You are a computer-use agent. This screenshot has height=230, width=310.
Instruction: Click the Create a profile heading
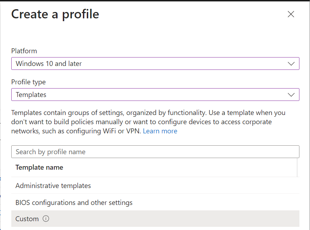tap(55, 14)
